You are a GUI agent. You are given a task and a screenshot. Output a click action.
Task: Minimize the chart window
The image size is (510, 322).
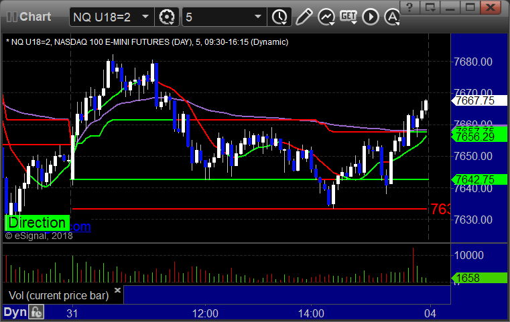click(x=450, y=7)
